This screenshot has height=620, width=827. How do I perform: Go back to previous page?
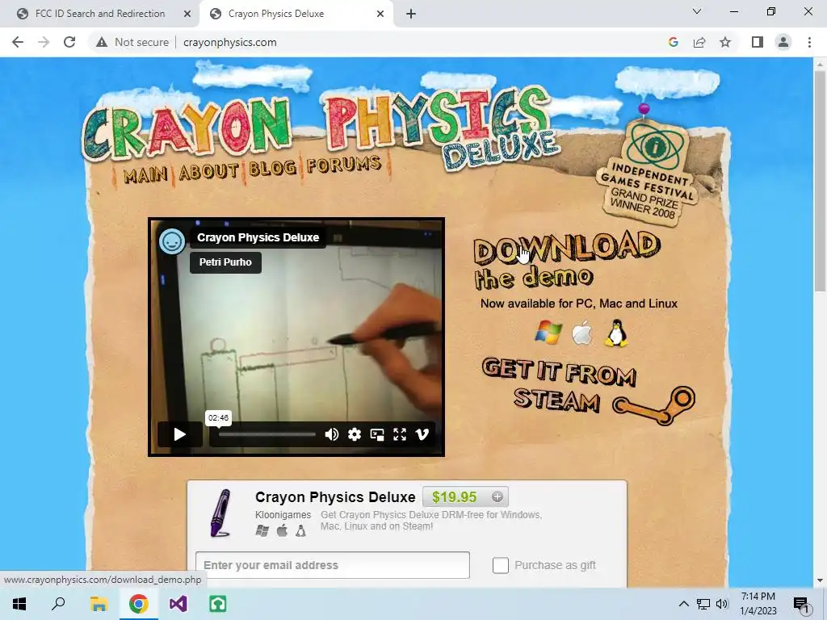tap(18, 42)
